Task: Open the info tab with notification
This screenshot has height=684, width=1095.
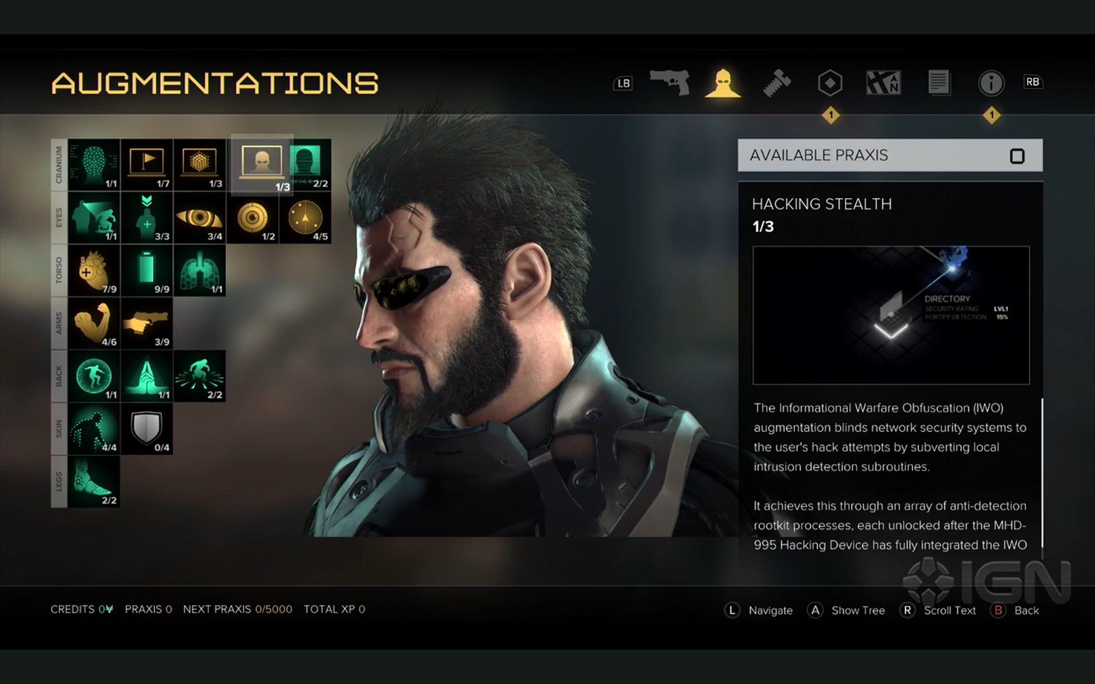Action: [x=991, y=83]
